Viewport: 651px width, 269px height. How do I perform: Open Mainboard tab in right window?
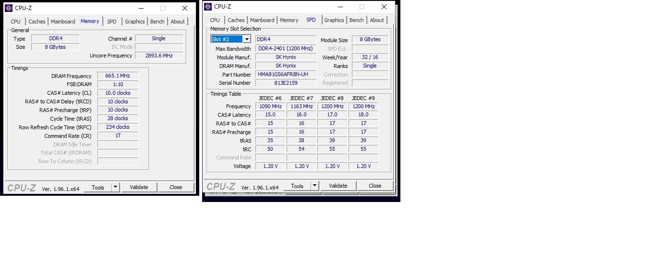tap(262, 20)
